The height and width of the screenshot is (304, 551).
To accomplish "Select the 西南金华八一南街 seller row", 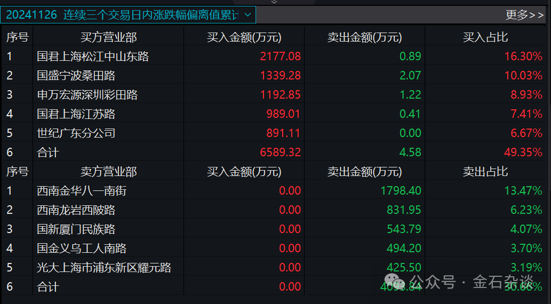I will pyautogui.click(x=274, y=191).
